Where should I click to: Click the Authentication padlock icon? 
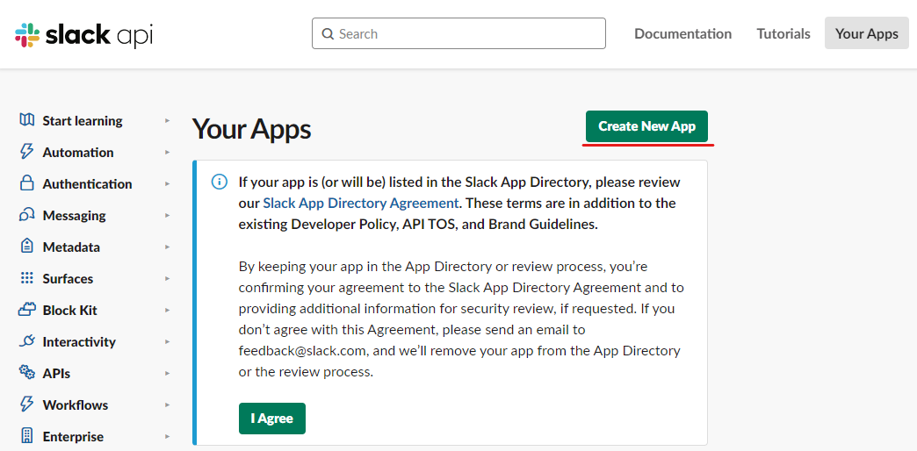point(27,183)
